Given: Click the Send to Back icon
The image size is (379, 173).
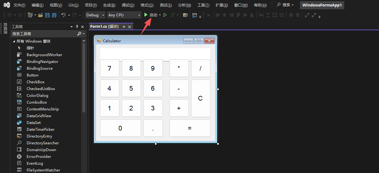Looking at the screenshot, I should [314, 15].
